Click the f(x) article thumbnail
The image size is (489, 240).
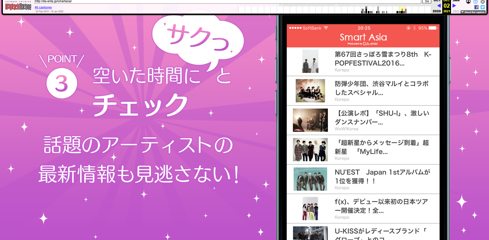point(310,209)
